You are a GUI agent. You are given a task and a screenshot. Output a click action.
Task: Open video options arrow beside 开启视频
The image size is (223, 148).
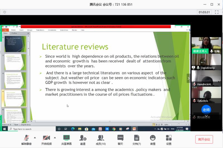55,138
